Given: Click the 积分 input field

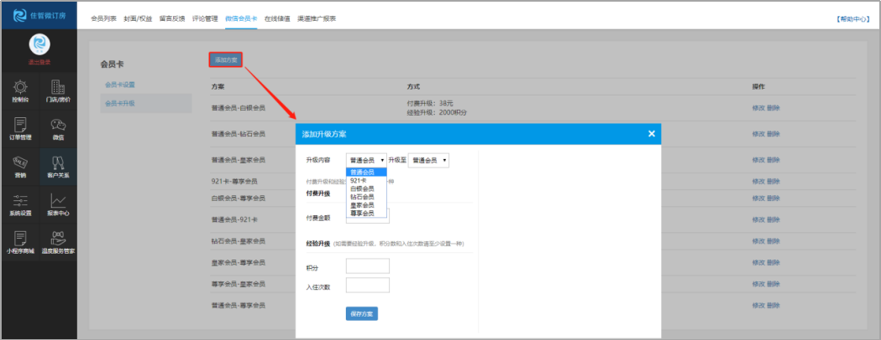Looking at the screenshot, I should pos(367,265).
